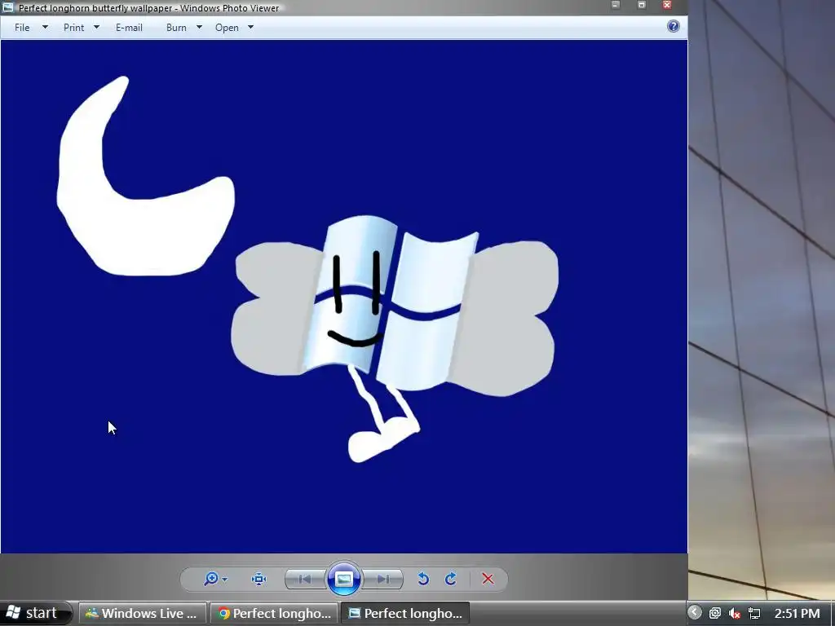Click the E-mail toolbar option
Viewport: 835px width, 626px height.
pyautogui.click(x=129, y=28)
